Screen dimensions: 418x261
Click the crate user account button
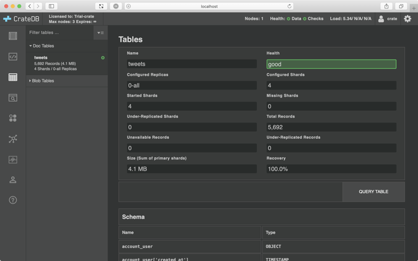tap(387, 19)
